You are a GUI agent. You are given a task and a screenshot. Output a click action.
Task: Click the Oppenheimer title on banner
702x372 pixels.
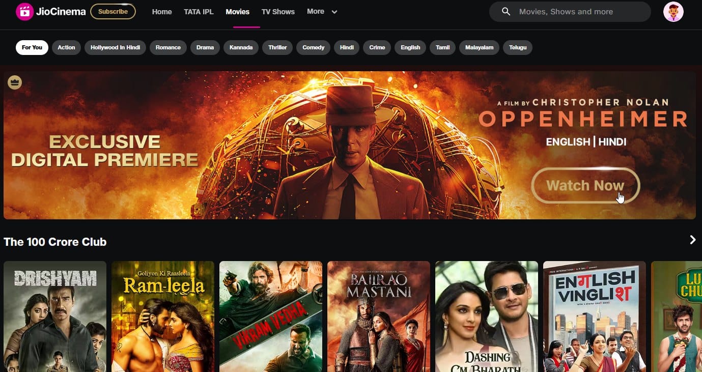[583, 120]
